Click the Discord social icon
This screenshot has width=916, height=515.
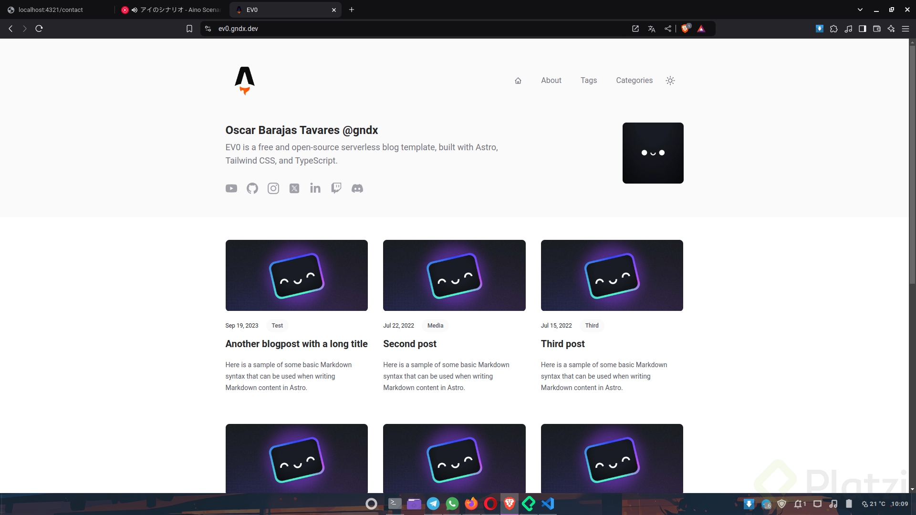click(357, 188)
